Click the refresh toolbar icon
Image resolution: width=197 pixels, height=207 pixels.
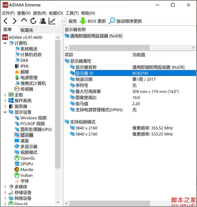(33, 21)
